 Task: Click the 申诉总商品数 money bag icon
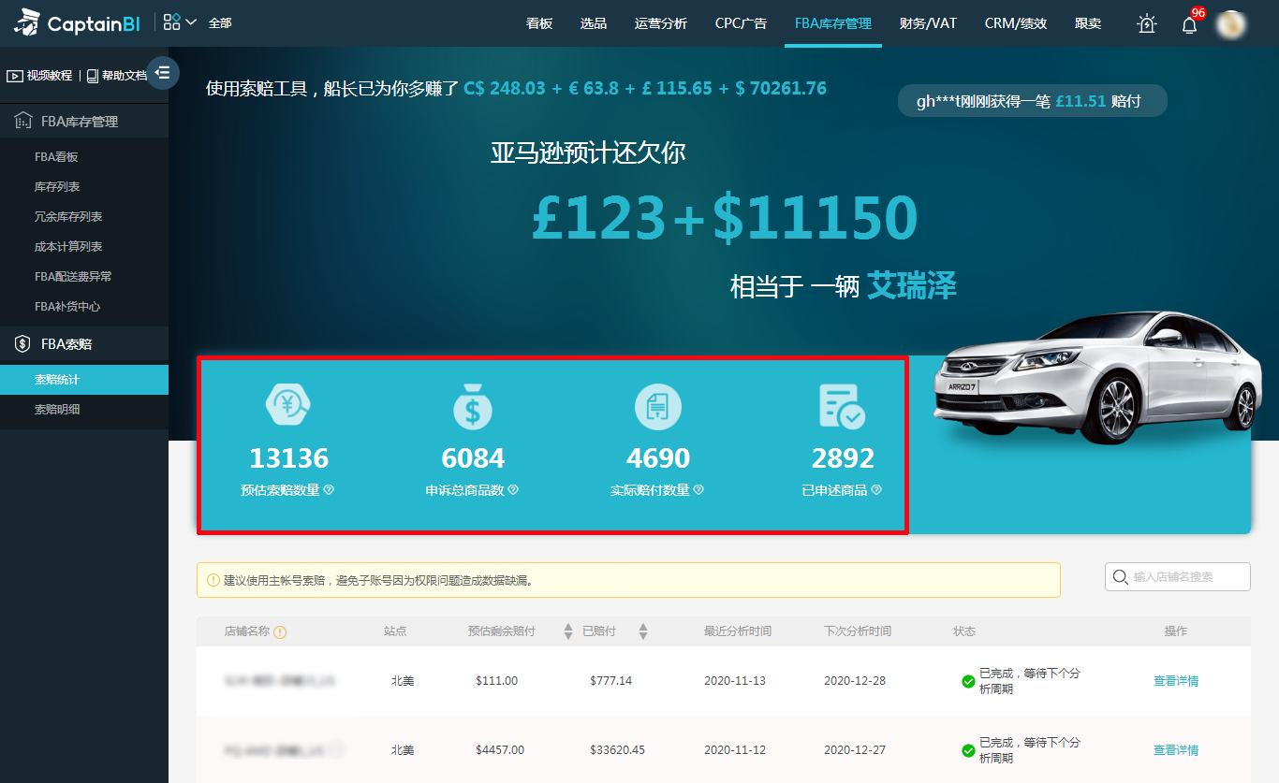point(473,408)
